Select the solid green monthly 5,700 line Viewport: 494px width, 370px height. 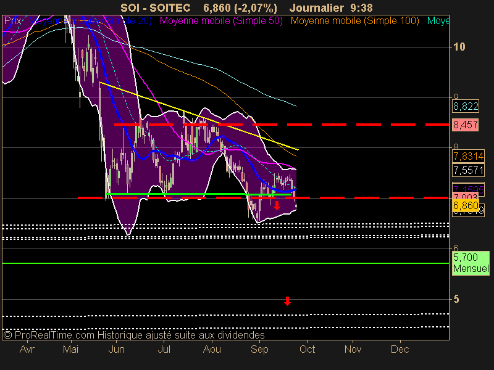pos(225,263)
